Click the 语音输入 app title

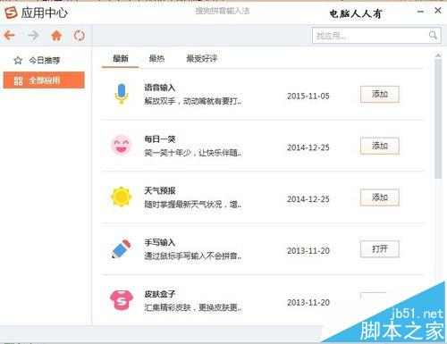pyautogui.click(x=160, y=88)
